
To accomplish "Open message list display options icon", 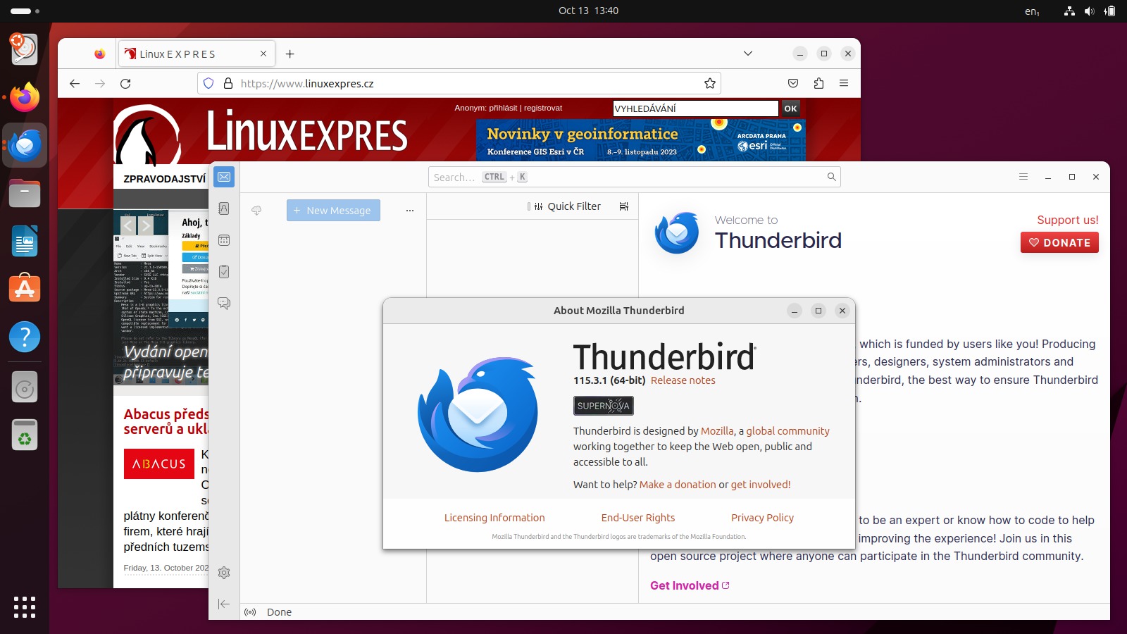I will coord(623,206).
